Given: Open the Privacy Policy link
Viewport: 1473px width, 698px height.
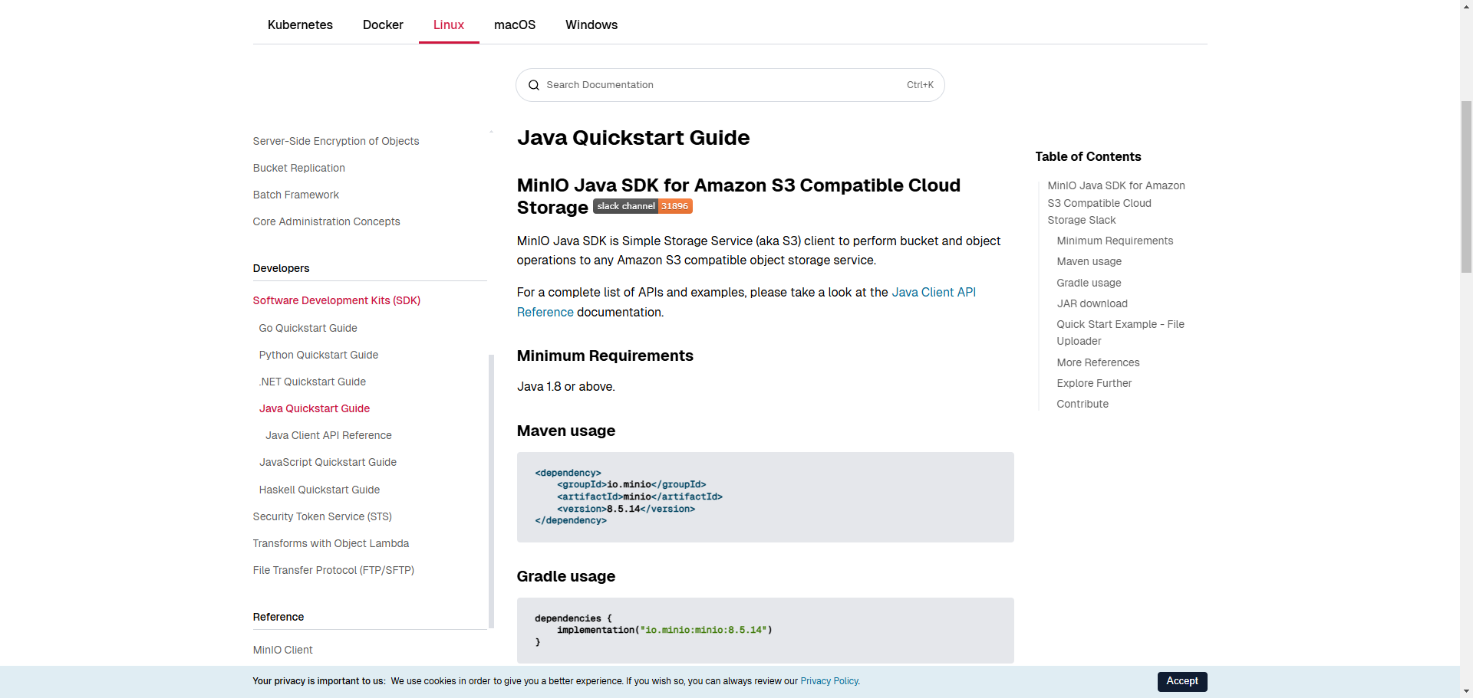Looking at the screenshot, I should click(x=829, y=681).
